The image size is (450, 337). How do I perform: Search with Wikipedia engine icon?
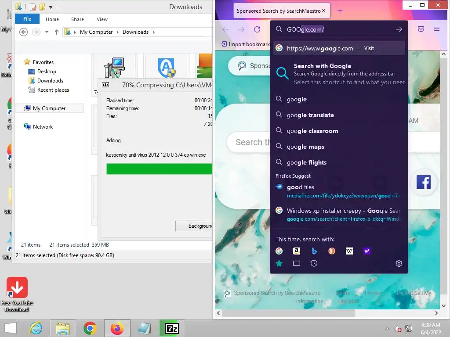click(349, 251)
